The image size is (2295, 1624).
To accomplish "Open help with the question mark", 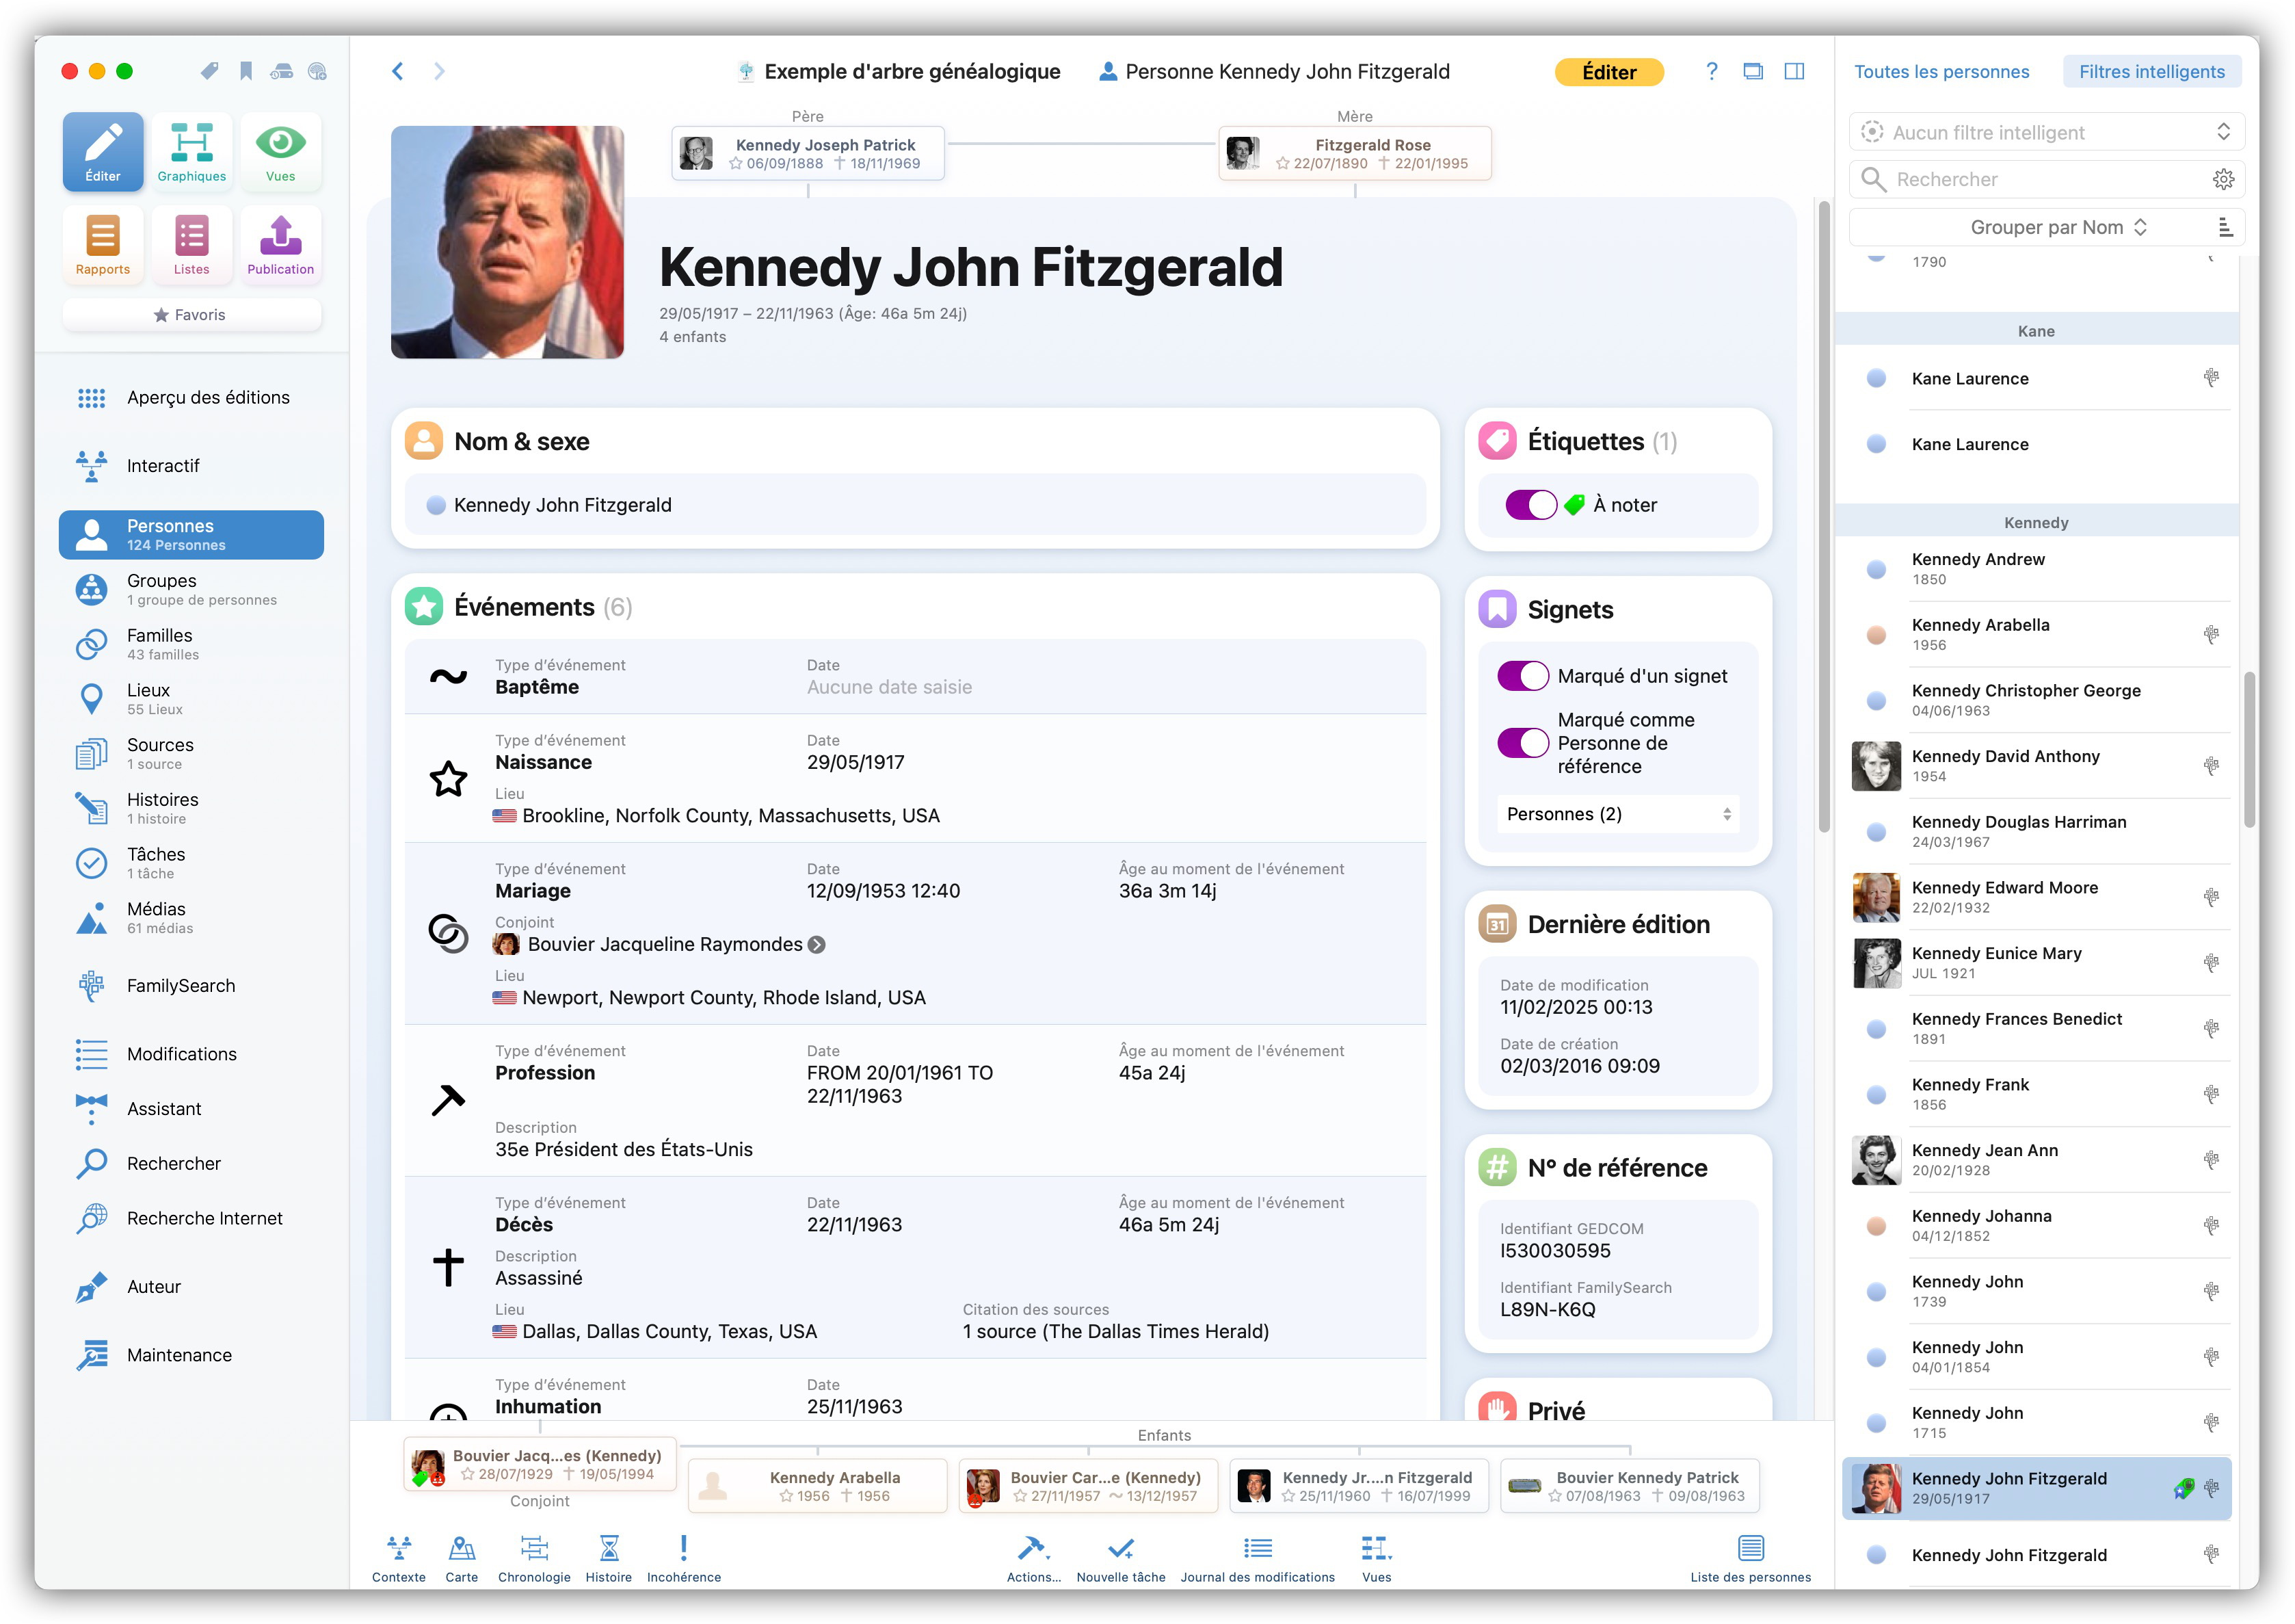I will [x=1711, y=71].
